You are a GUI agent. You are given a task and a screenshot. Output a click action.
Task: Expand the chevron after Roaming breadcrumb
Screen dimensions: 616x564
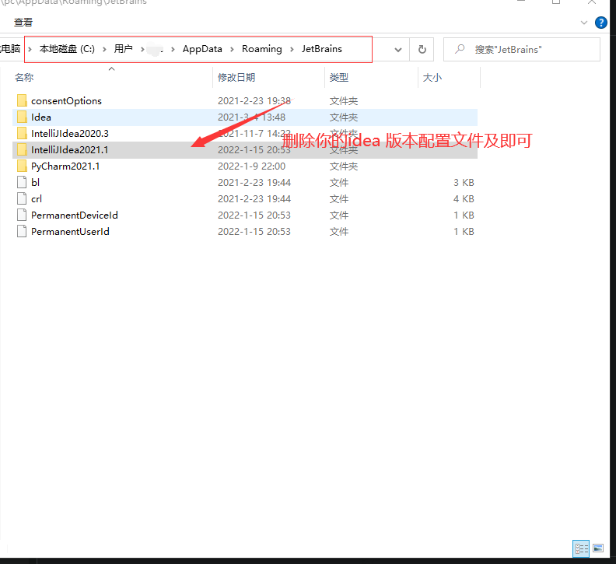[x=292, y=49]
